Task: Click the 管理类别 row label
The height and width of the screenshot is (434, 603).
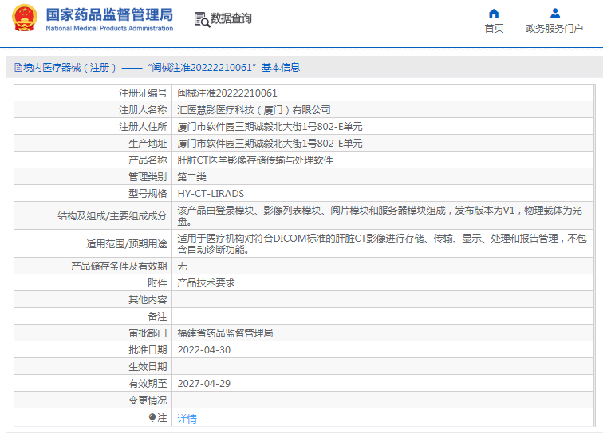Action: [x=148, y=177]
